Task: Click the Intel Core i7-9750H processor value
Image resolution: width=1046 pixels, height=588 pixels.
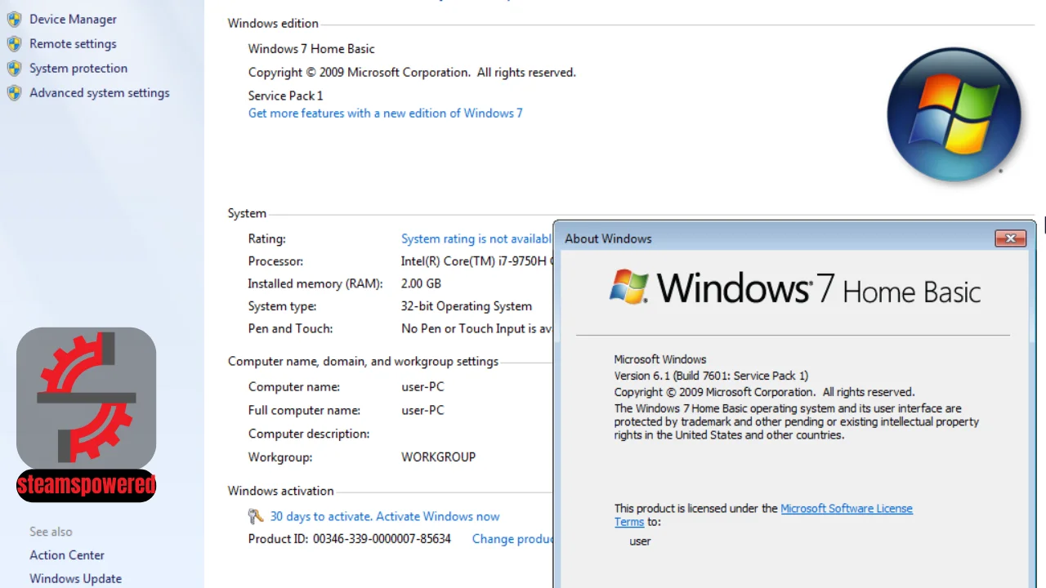Action: (x=476, y=261)
